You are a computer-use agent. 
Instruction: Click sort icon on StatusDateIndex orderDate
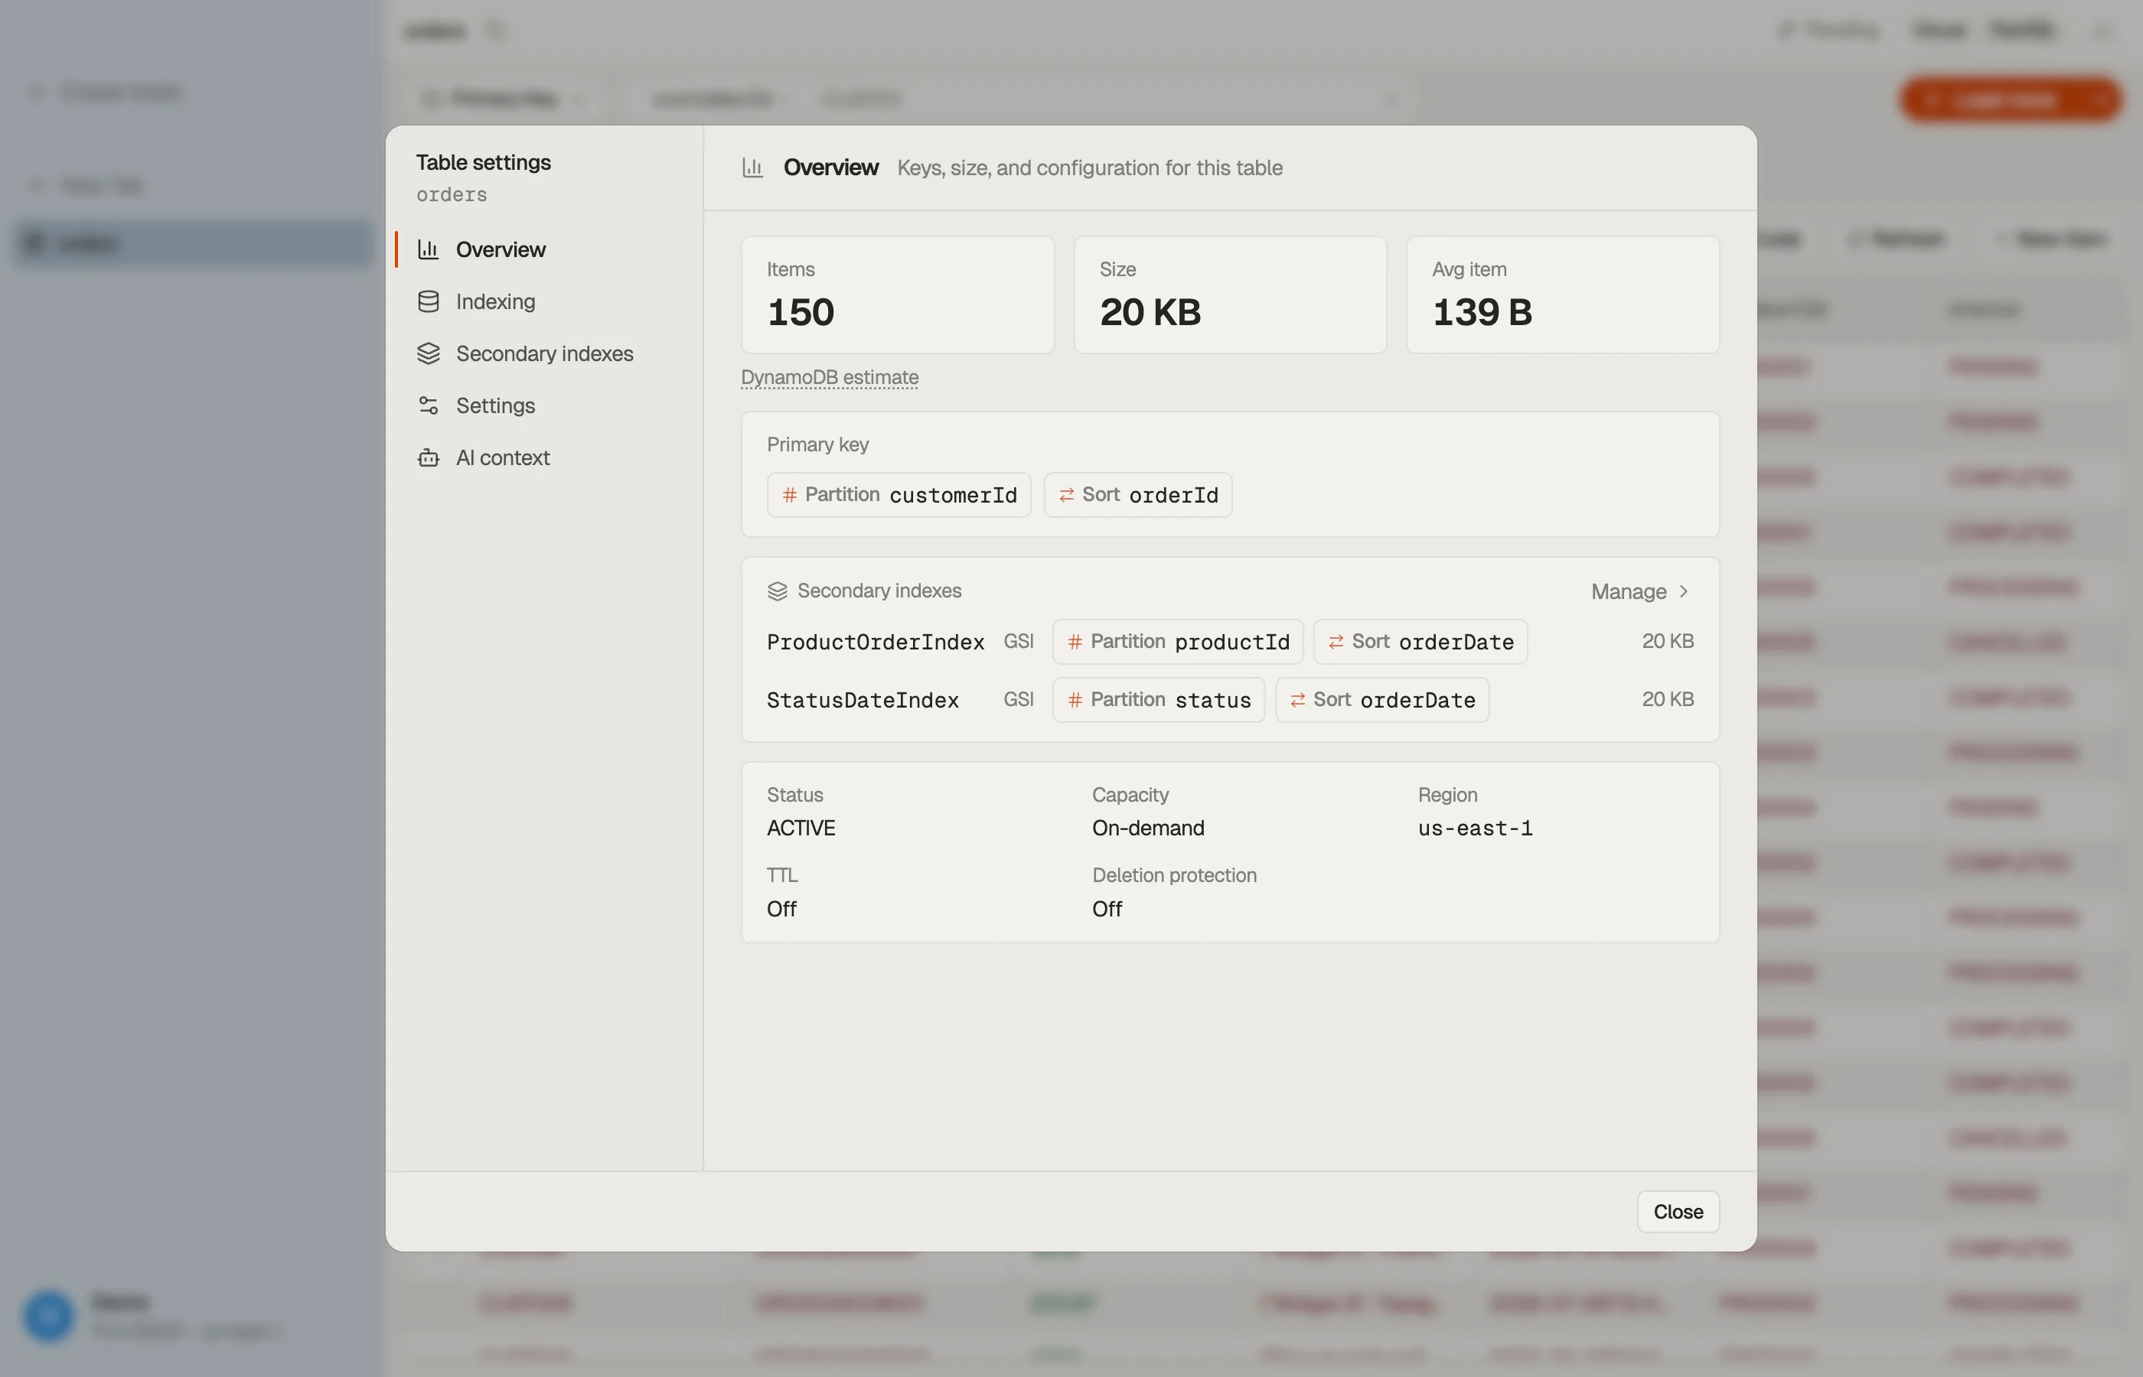tap(1298, 700)
